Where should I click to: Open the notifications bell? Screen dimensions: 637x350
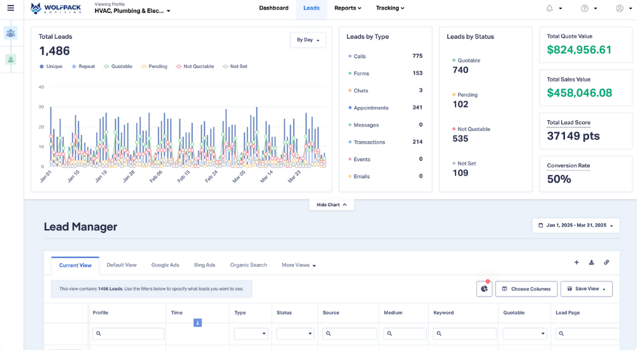[x=550, y=8]
